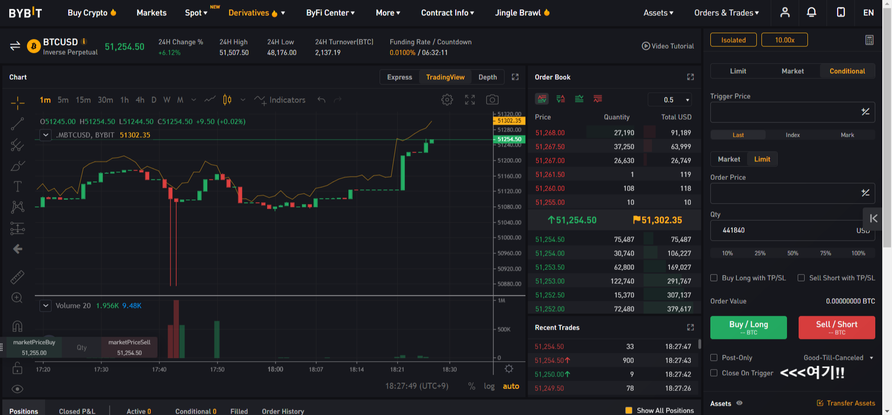Open the Order History tab
Viewport: 892px width, 415px height.
(x=283, y=411)
